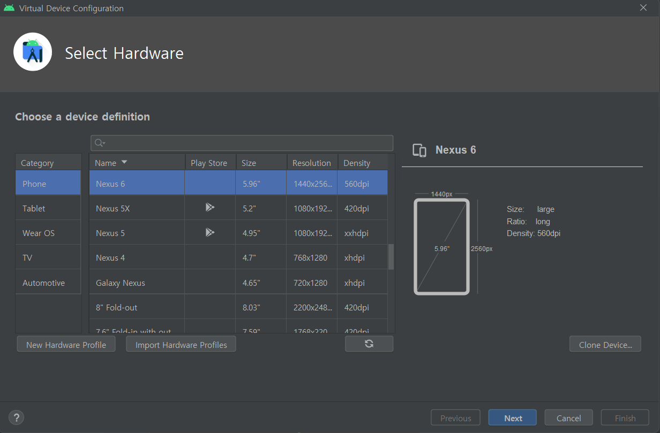Viewport: 660px width, 433px height.
Task: Click the 5.96" size cell
Action: [261, 184]
